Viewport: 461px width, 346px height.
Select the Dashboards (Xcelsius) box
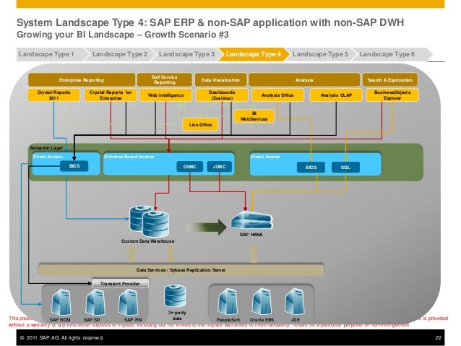point(222,95)
